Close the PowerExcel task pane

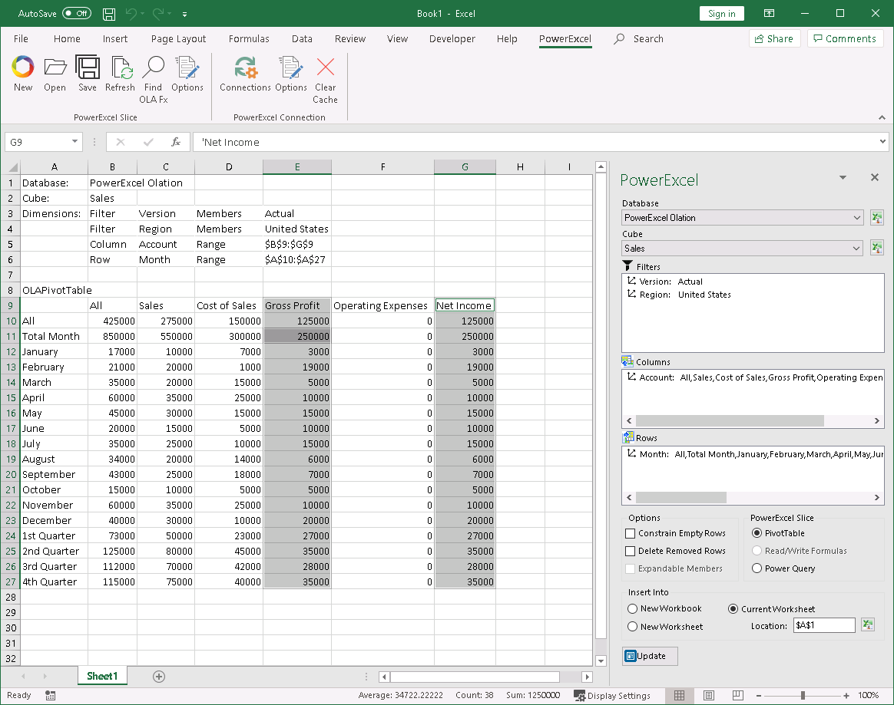coord(875,178)
